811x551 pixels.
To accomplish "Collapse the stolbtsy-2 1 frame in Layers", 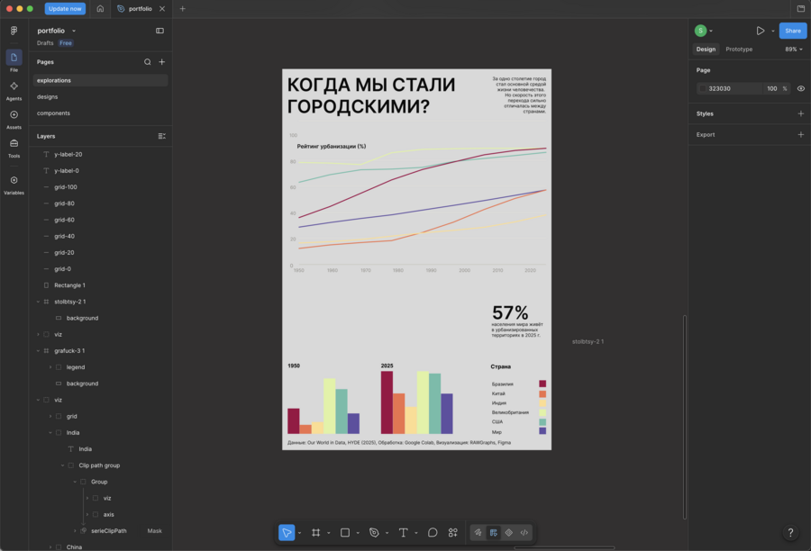I will [x=38, y=302].
